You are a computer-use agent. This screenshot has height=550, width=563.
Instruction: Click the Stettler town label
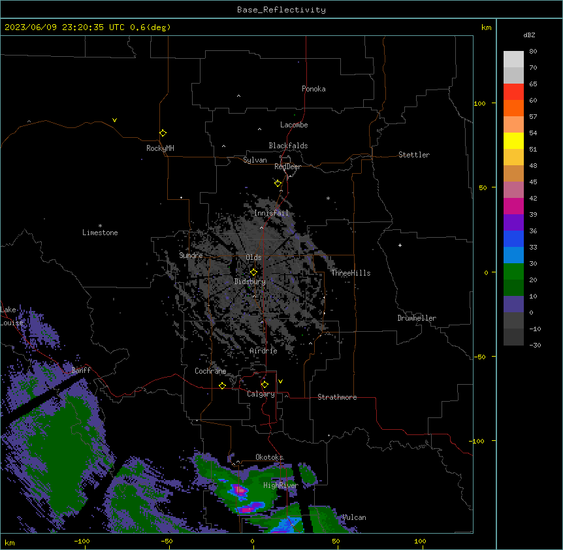coord(413,155)
